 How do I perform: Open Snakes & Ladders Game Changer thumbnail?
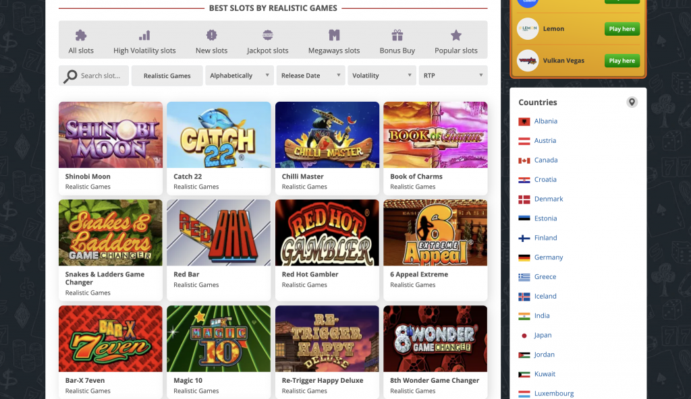pos(111,233)
